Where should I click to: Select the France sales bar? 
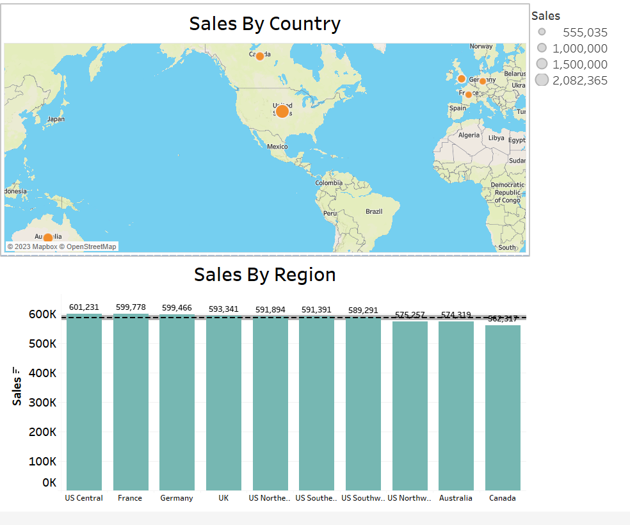pos(131,397)
